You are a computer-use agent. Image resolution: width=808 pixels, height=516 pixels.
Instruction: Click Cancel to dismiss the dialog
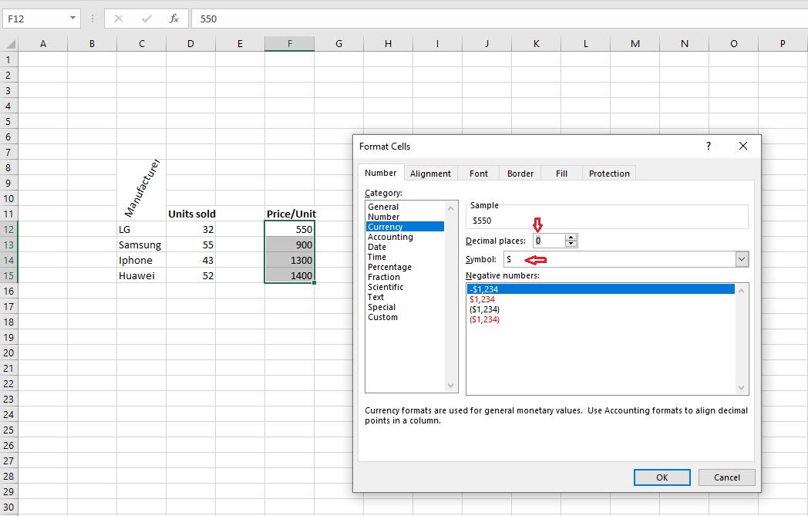point(726,477)
